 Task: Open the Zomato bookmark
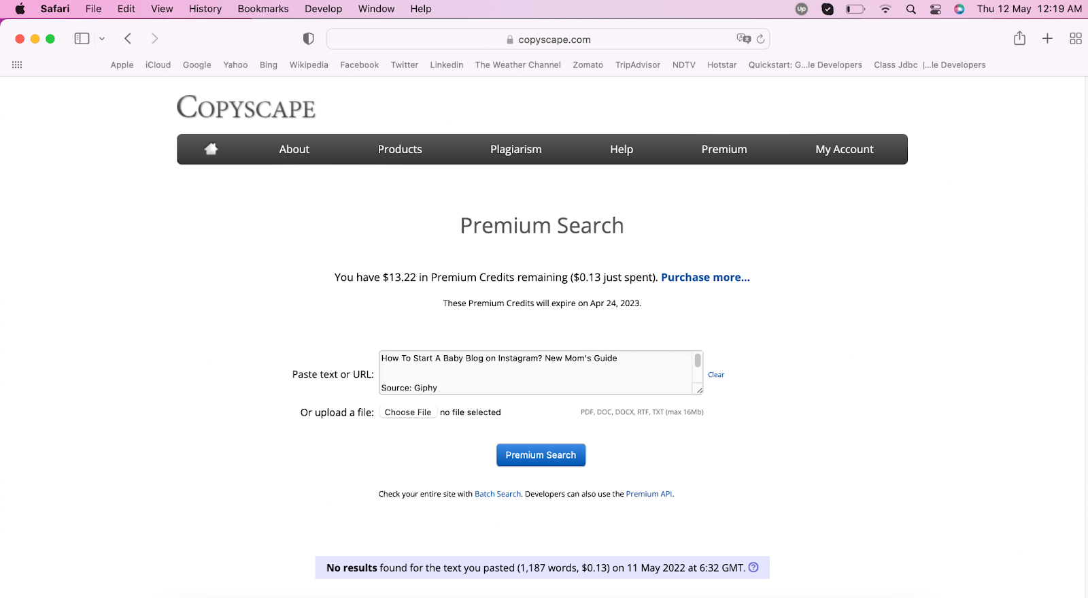tap(588, 65)
